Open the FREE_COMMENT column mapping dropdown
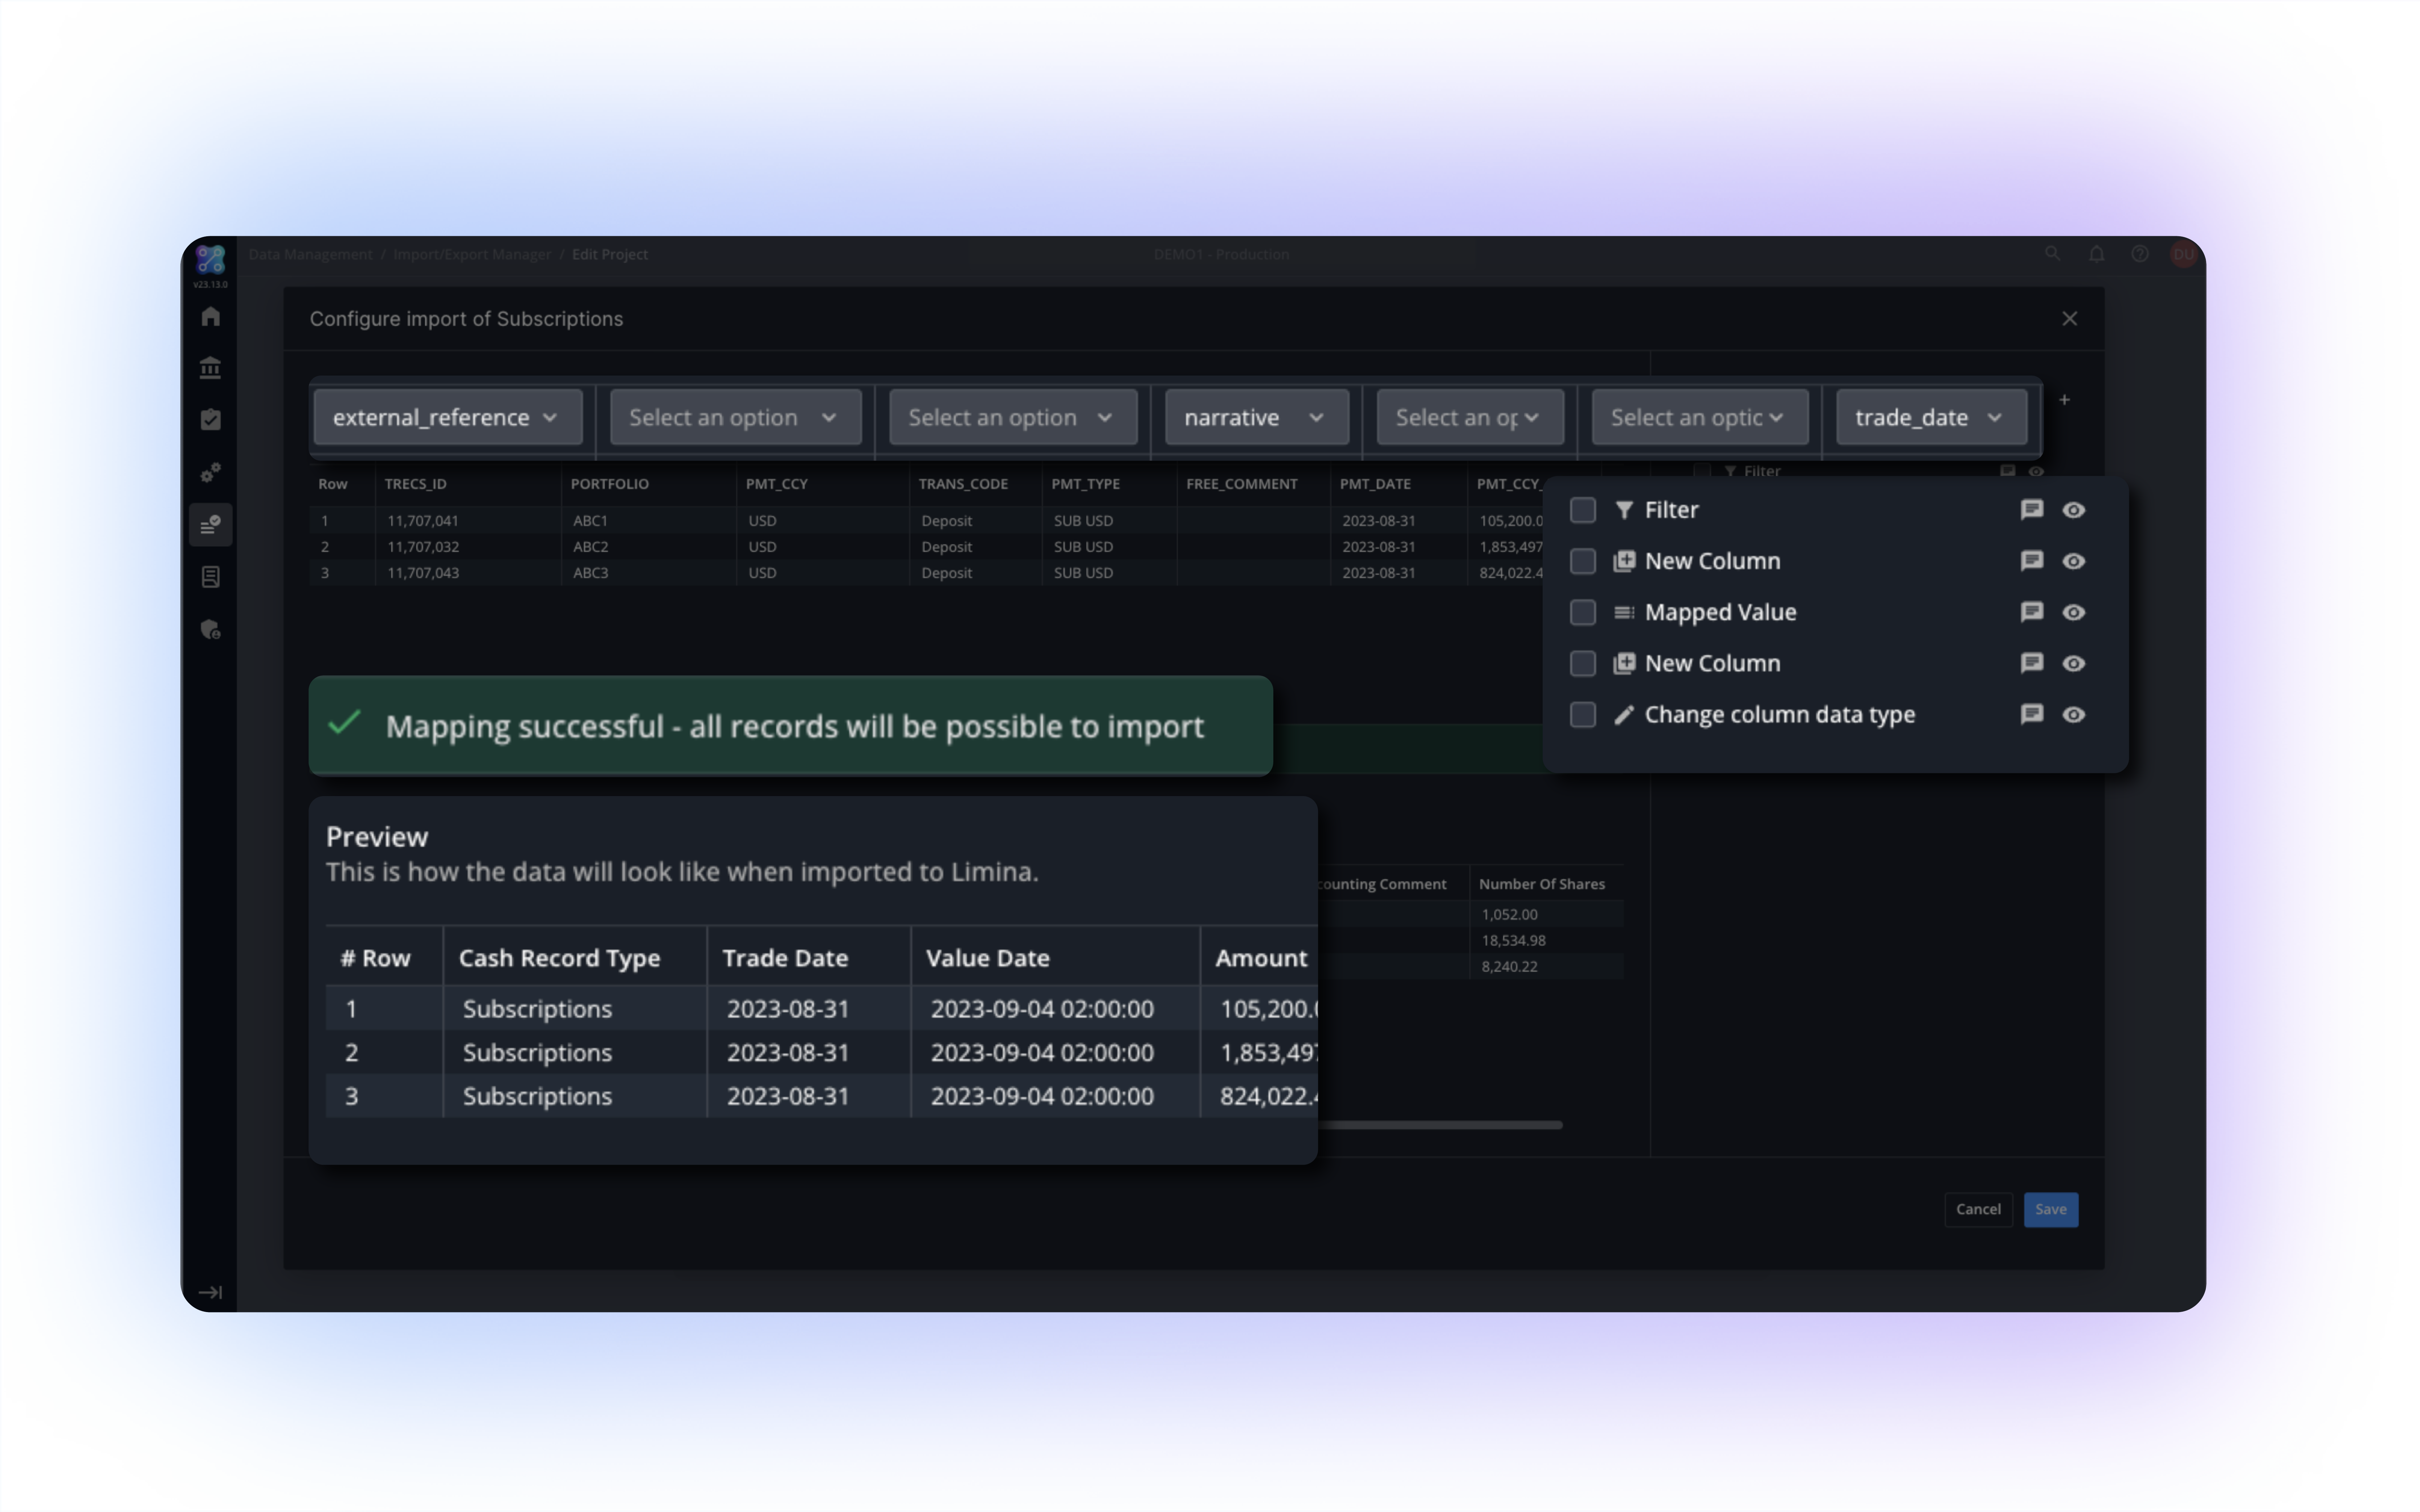Viewport: 2420px width, 1512px height. click(x=1700, y=417)
